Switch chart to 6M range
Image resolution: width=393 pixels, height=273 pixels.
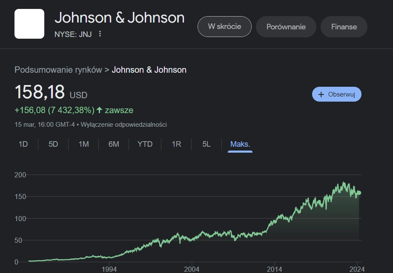(x=114, y=144)
